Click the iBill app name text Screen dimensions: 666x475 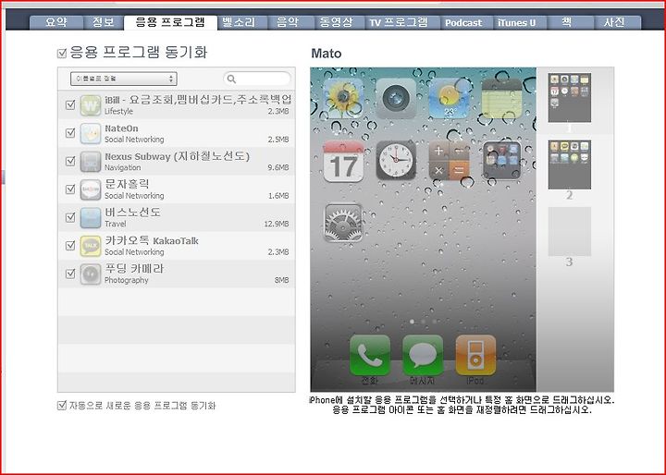tap(198, 99)
